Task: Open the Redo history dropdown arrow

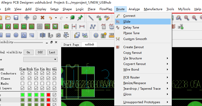Action: pyautogui.click(x=67, y=18)
